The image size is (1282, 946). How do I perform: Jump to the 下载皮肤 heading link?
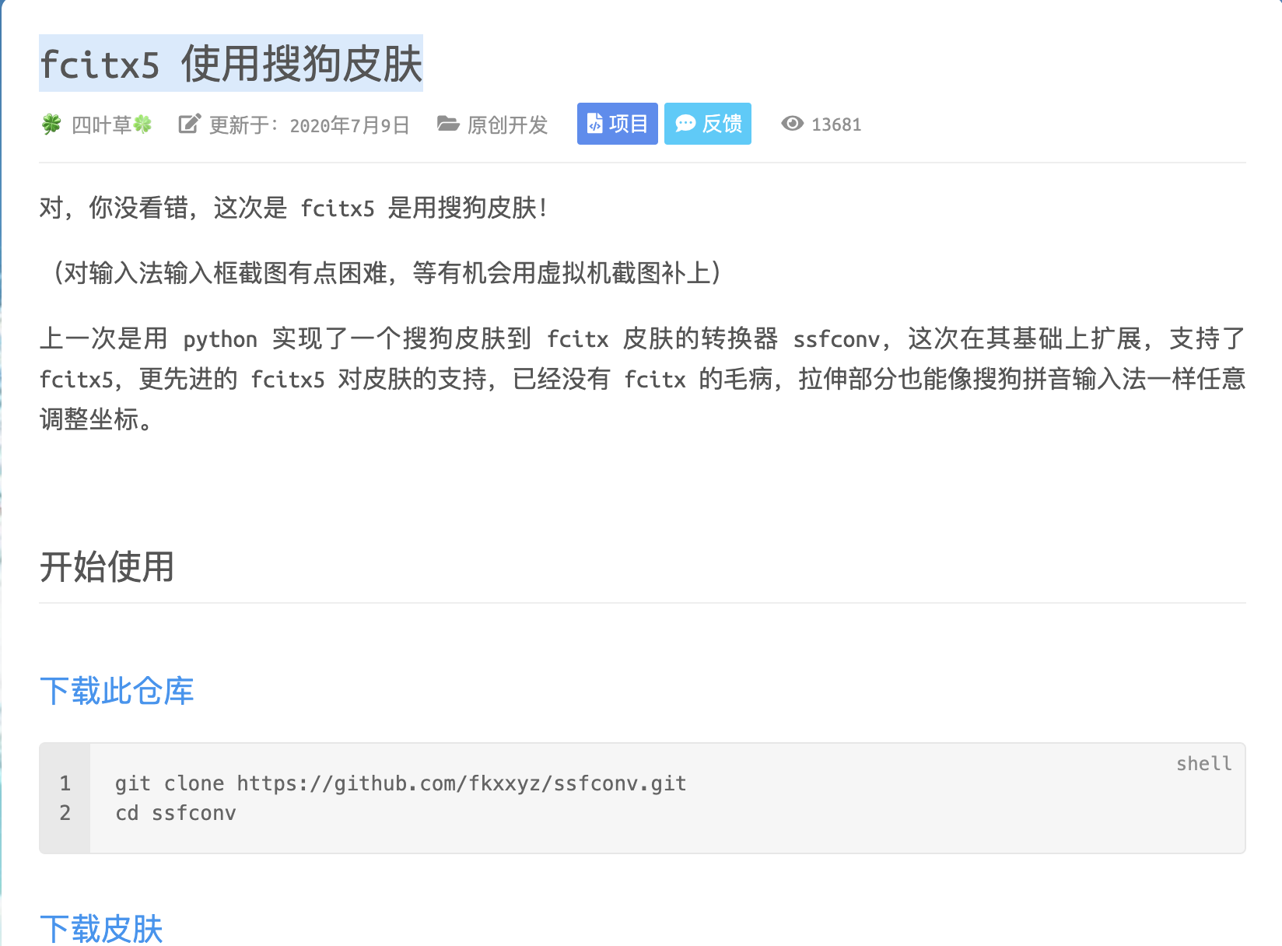tap(101, 929)
